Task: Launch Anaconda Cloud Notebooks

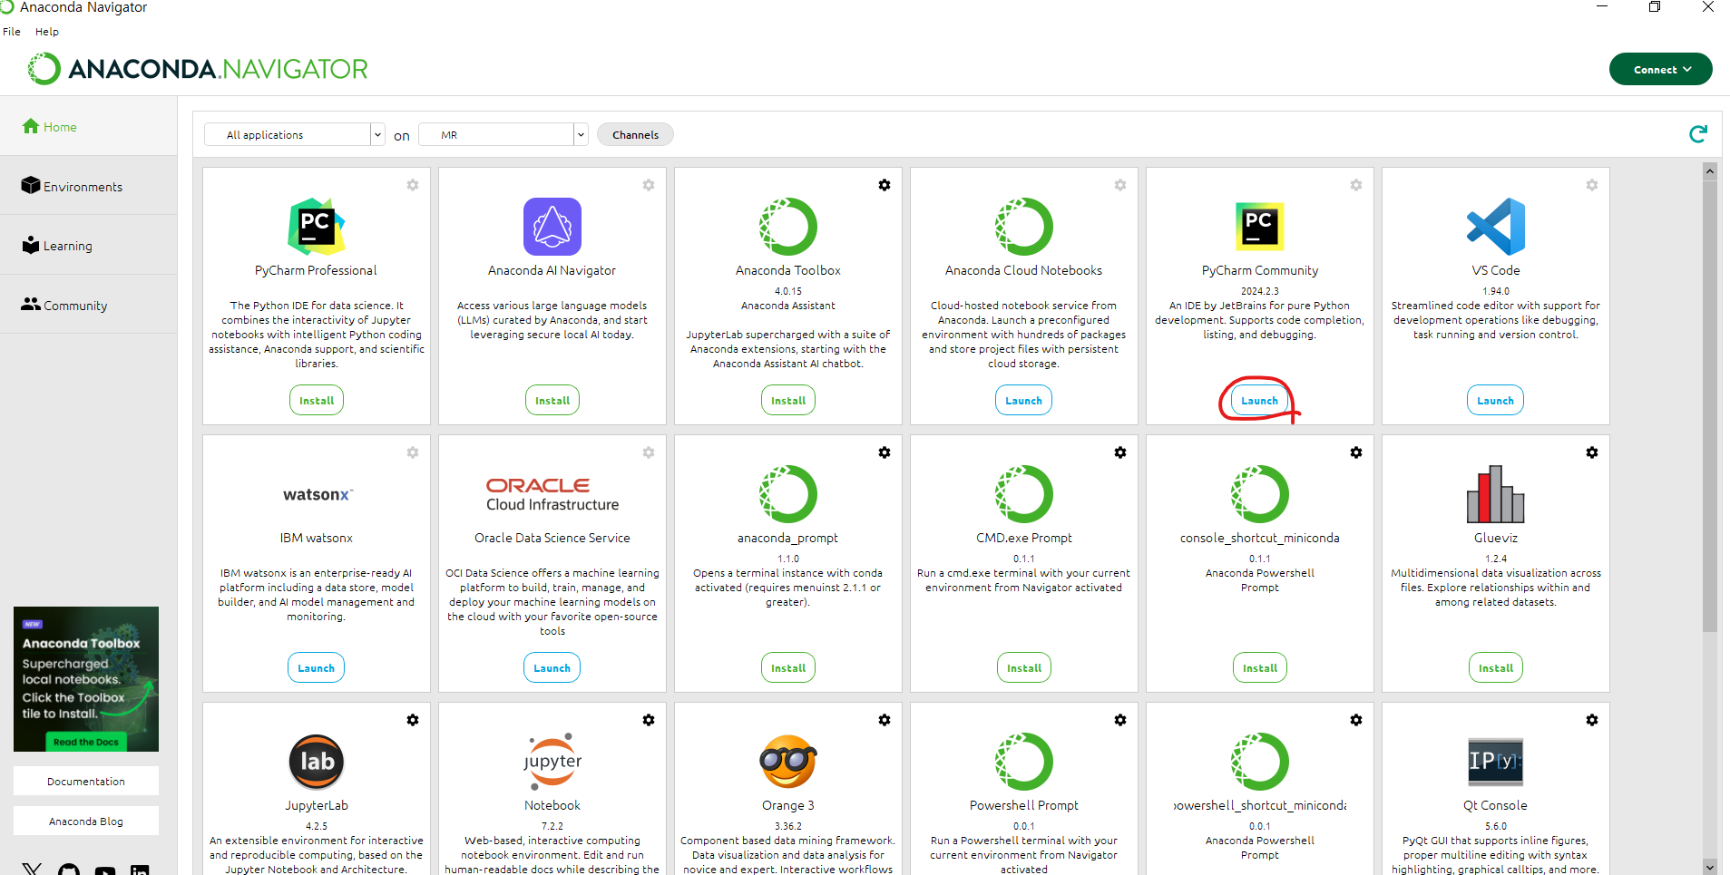Action: click(1023, 401)
